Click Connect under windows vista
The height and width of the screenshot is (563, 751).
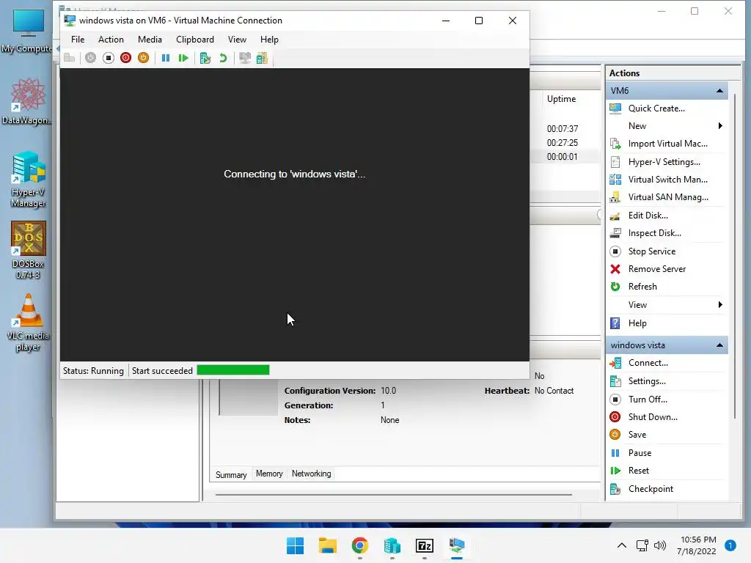point(648,363)
